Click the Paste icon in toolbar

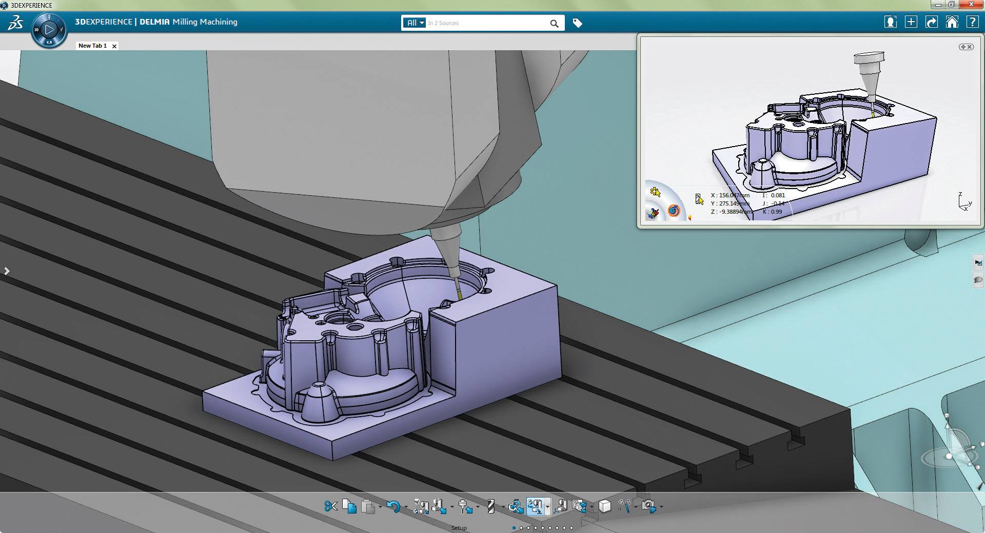tap(368, 506)
